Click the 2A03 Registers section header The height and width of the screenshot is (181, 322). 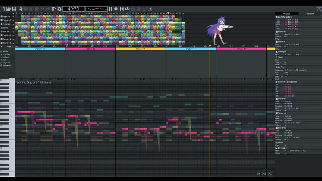pos(298,17)
